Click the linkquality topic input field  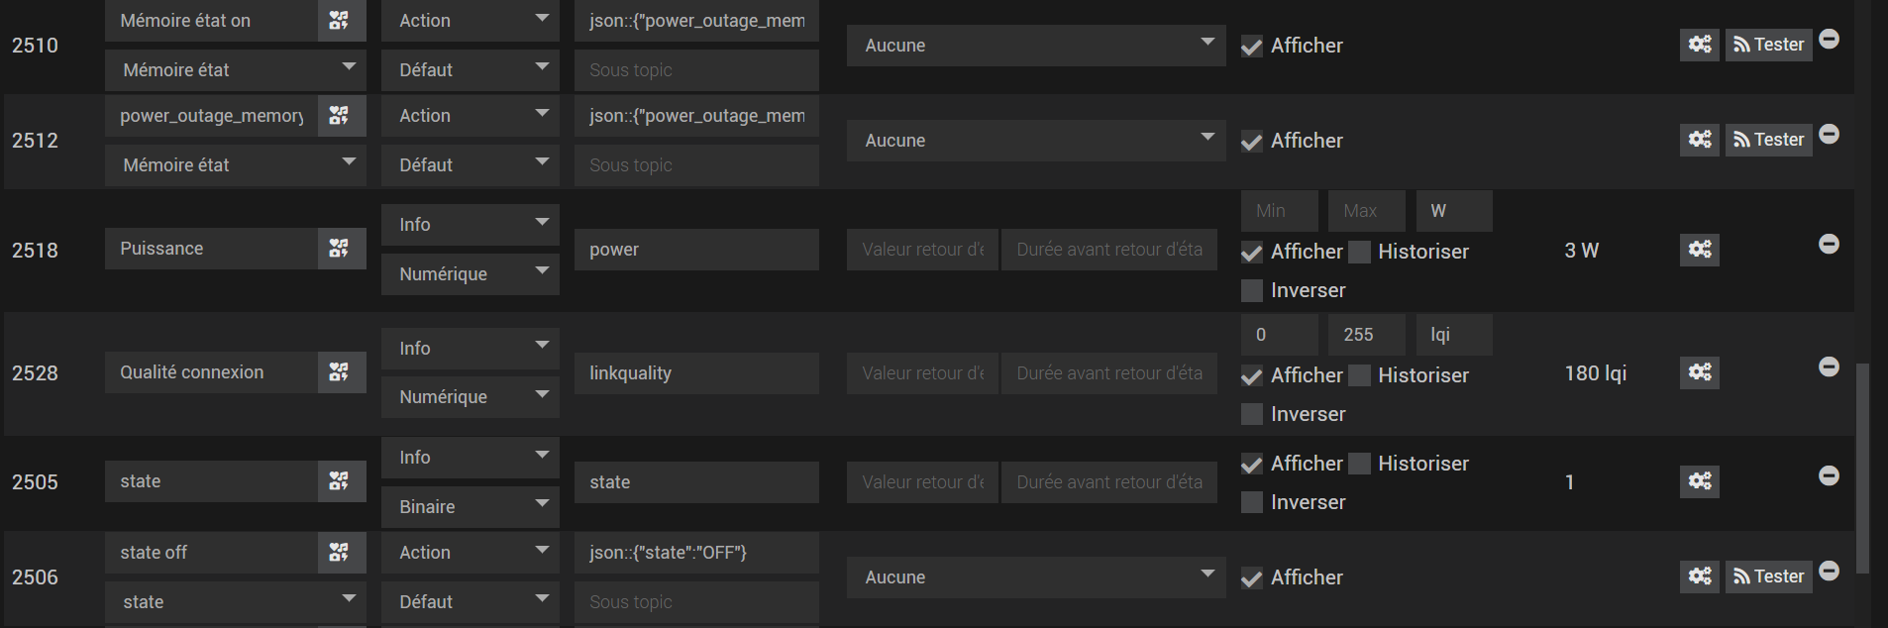click(695, 373)
